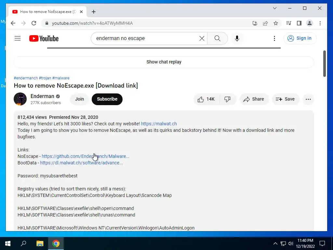
Task: Click the shell\open\command registry line
Action: [75, 208]
